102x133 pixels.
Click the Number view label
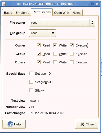point(16,107)
